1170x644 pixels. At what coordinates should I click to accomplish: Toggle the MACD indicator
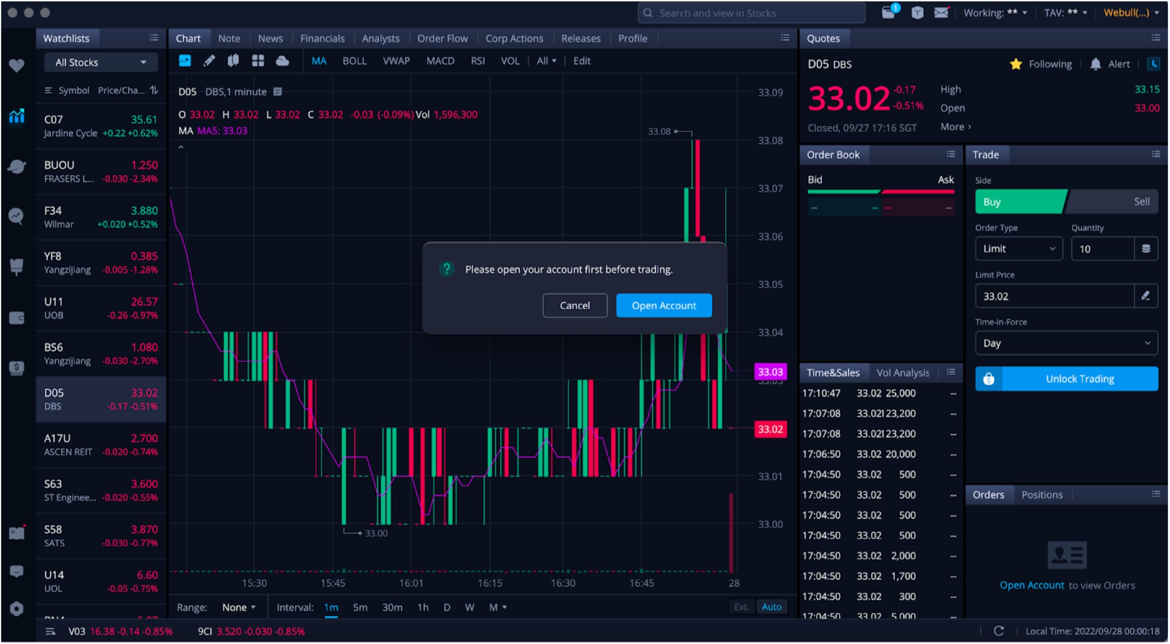pos(440,61)
